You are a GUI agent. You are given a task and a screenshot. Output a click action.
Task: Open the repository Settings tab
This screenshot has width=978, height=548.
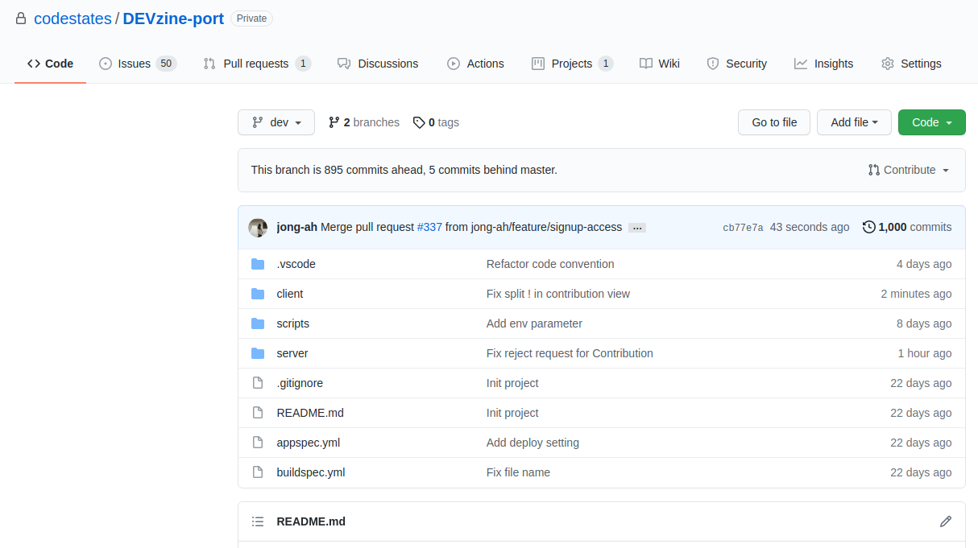pos(911,64)
